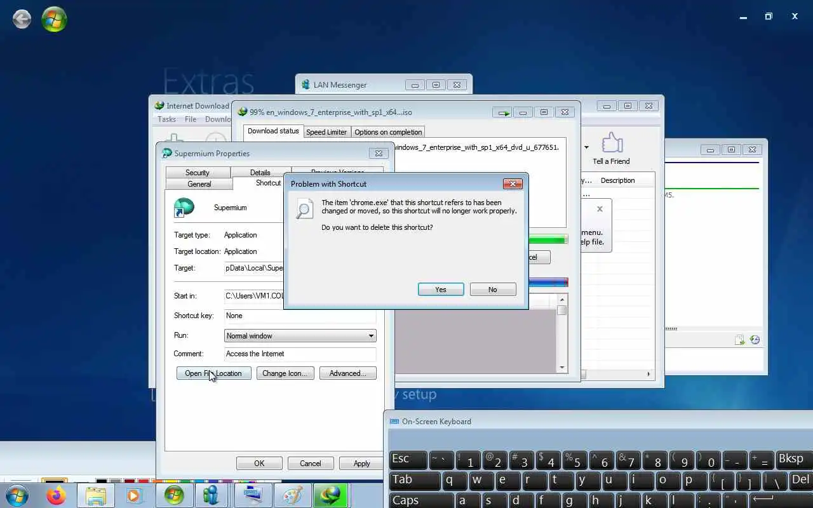Click the Open File Location button

click(x=213, y=373)
